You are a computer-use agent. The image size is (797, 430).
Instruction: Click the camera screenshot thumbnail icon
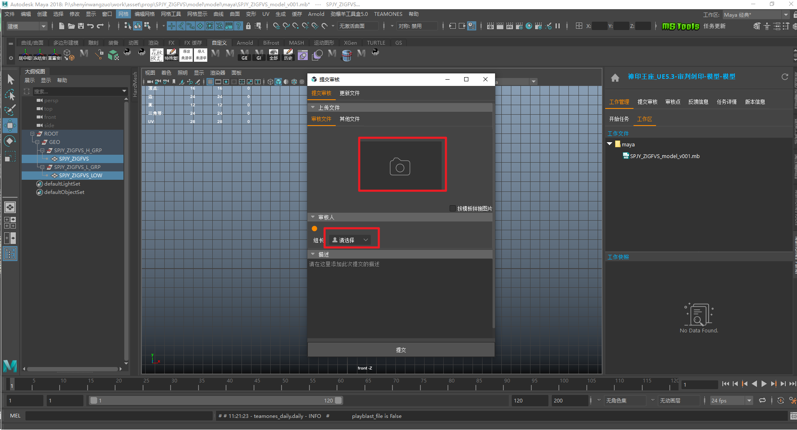point(400,167)
